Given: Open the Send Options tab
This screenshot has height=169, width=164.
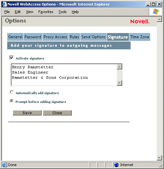Looking at the screenshot, I should click(x=94, y=37).
